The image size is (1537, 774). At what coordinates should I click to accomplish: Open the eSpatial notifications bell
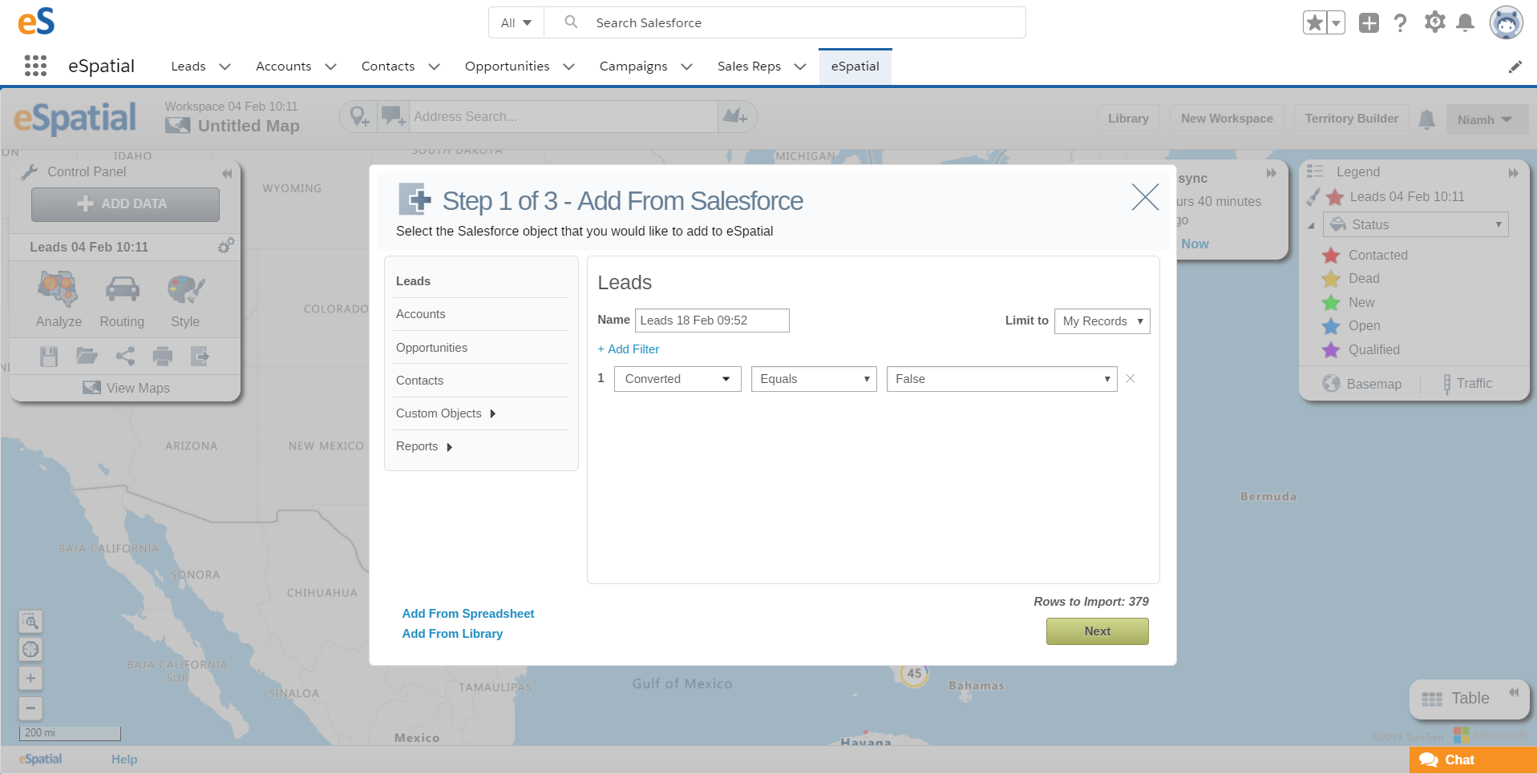[x=1427, y=119]
